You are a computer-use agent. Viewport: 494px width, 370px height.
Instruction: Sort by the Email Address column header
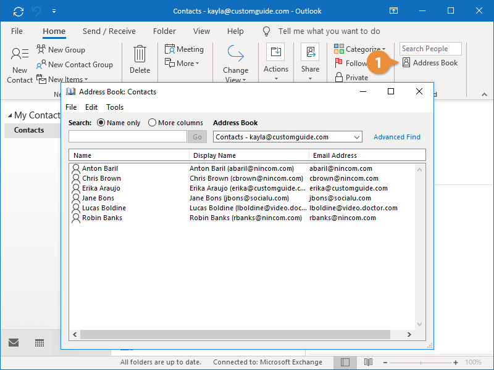(x=367, y=155)
